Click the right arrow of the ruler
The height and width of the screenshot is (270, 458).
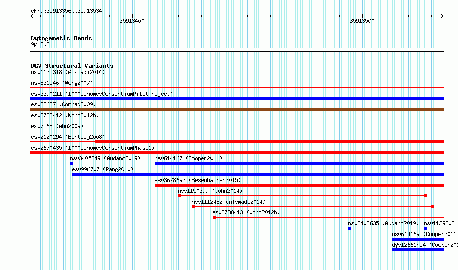(442, 16)
